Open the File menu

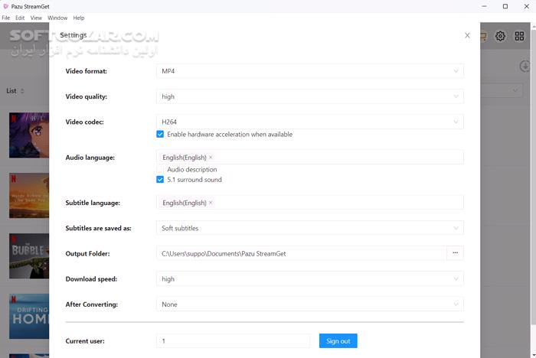[6, 18]
